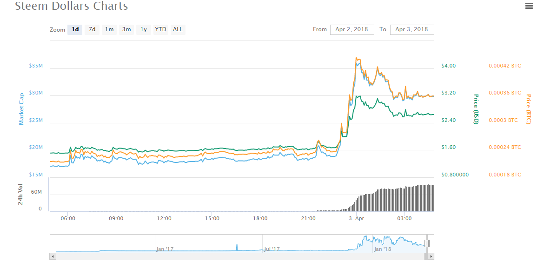This screenshot has width=537, height=263.
Task: Select the 1d zoom button
Action: (75, 29)
